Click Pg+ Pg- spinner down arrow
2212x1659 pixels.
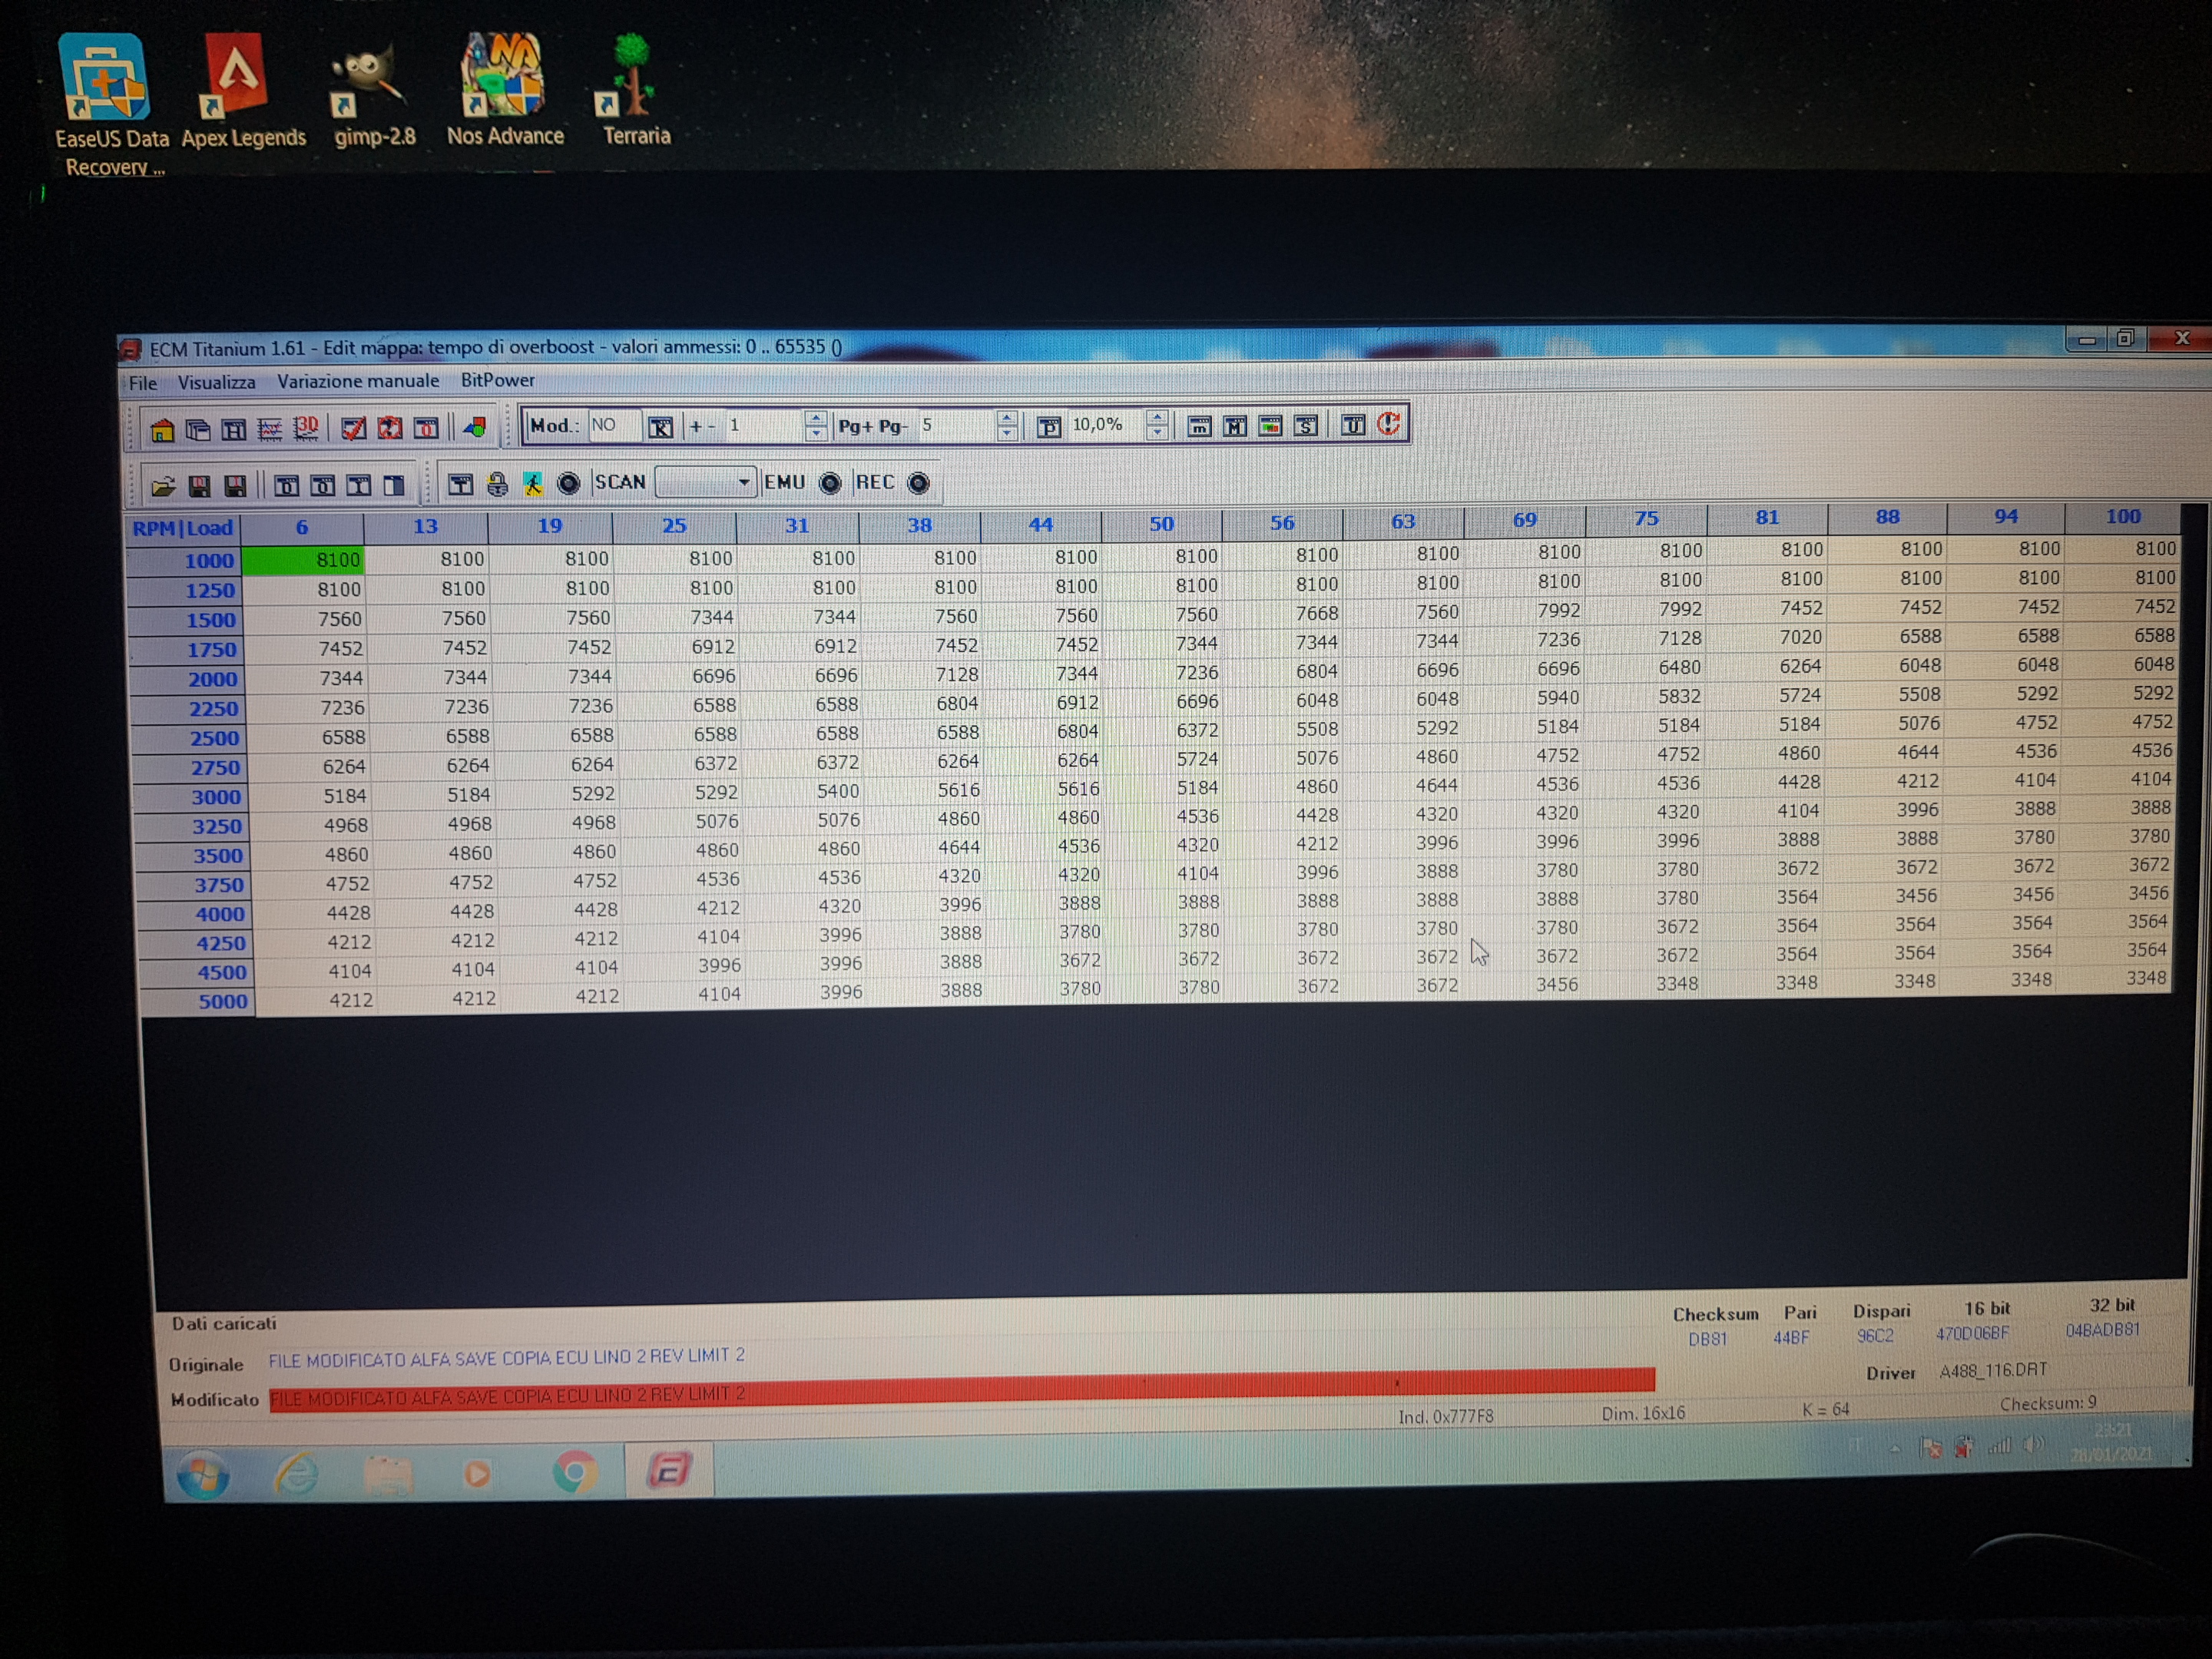point(1007,433)
